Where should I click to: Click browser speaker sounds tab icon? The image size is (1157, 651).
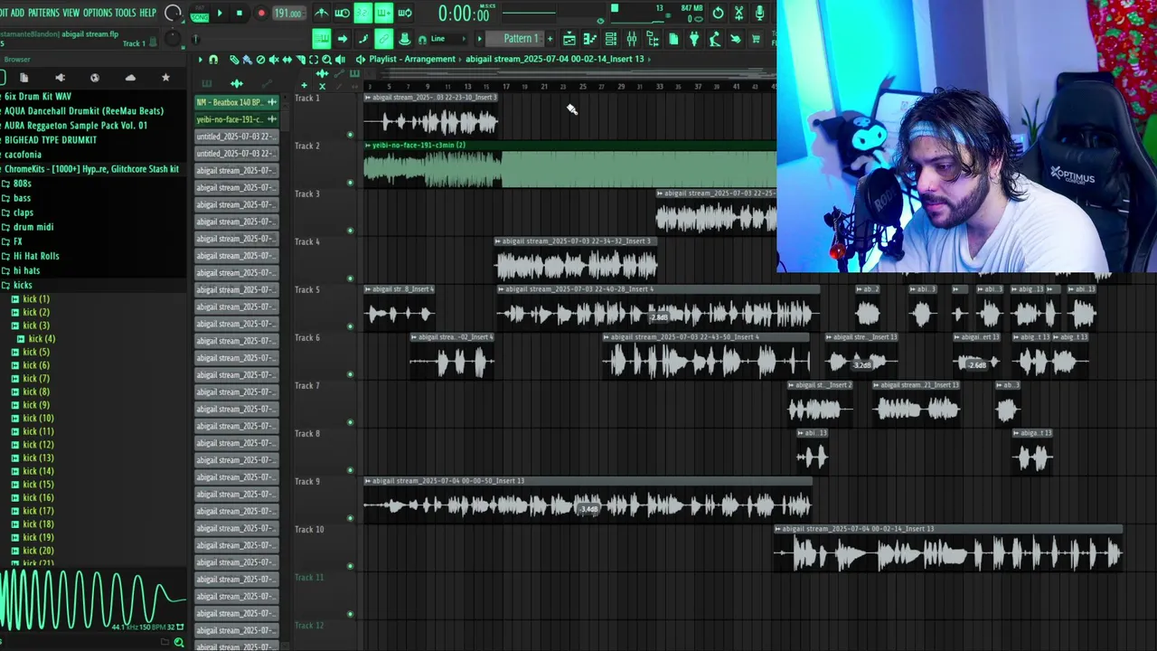(x=60, y=78)
